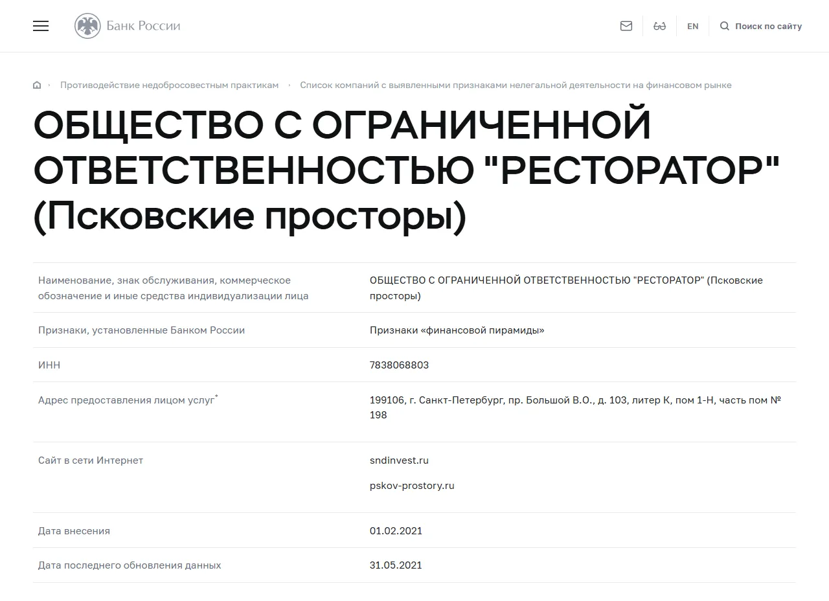Open the hamburger main menu
Screen dimensions: 829x601
pyautogui.click(x=41, y=26)
